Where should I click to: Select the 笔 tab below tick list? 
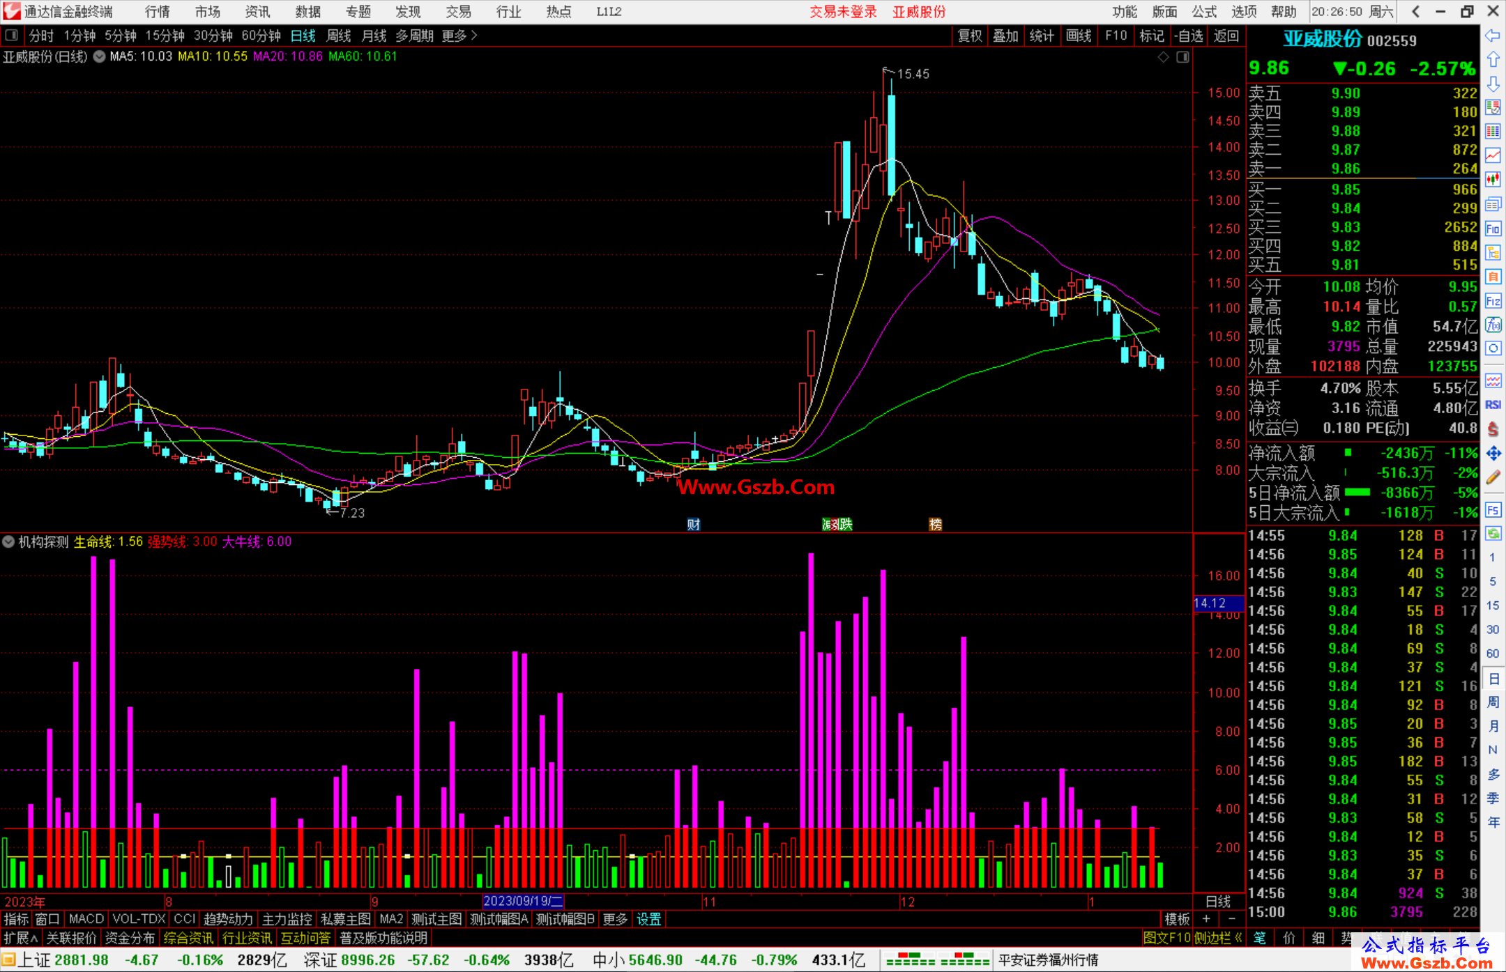pos(1259,938)
